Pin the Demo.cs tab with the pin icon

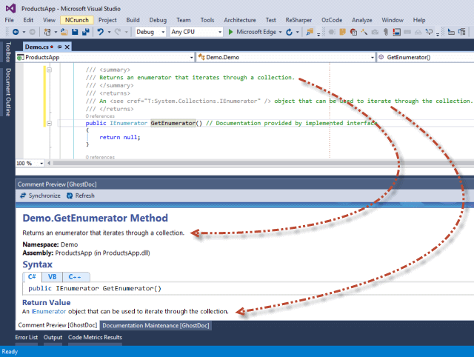pos(59,46)
